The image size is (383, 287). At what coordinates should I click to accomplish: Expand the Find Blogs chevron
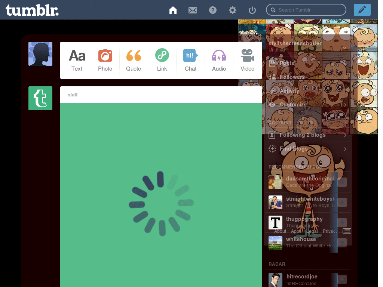[x=345, y=149]
